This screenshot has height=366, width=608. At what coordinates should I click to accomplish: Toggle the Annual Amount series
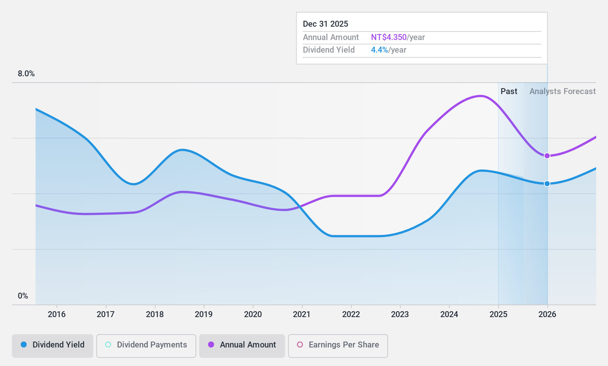pos(242,346)
